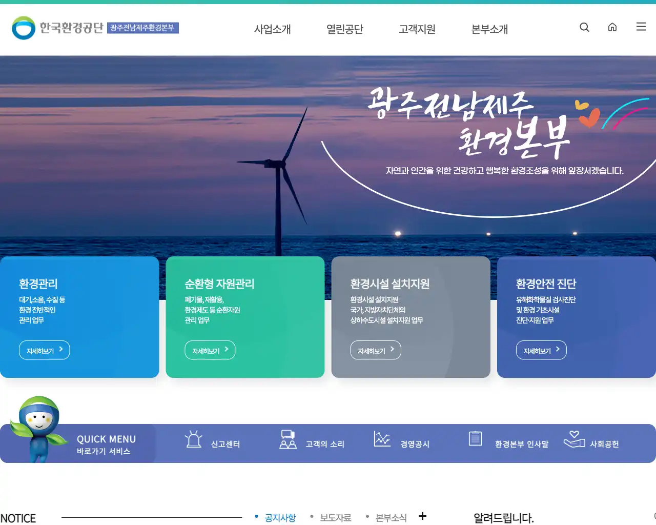Viewport: 656px width, 525px height.
Task: Select the 공지사항 tab
Action: (x=279, y=517)
